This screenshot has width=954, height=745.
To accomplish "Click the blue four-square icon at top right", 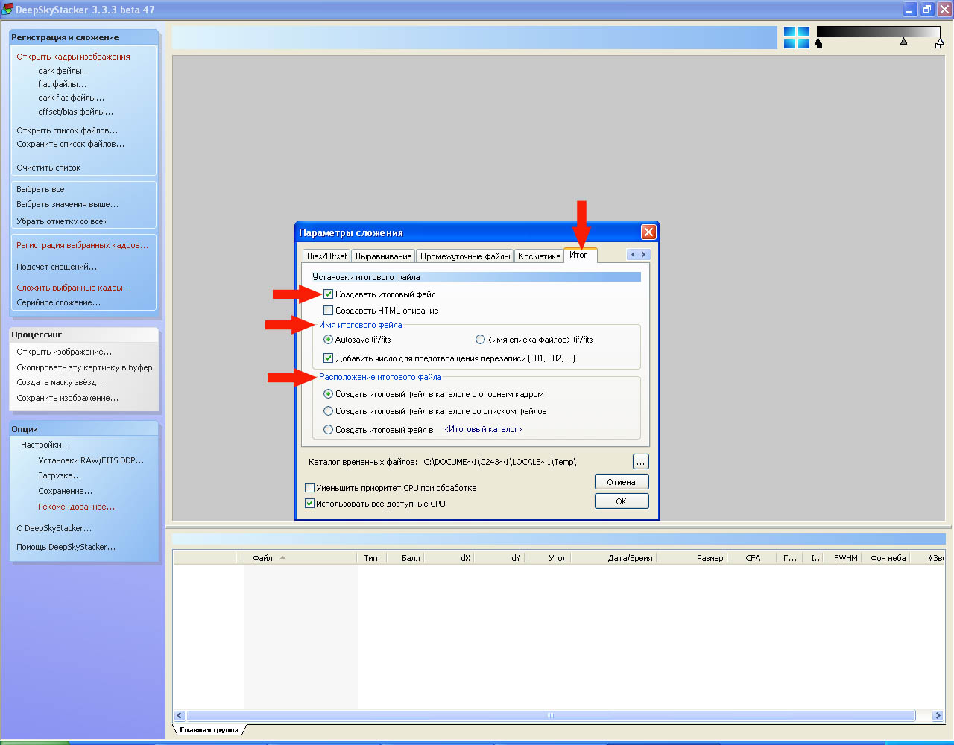I will tap(796, 38).
